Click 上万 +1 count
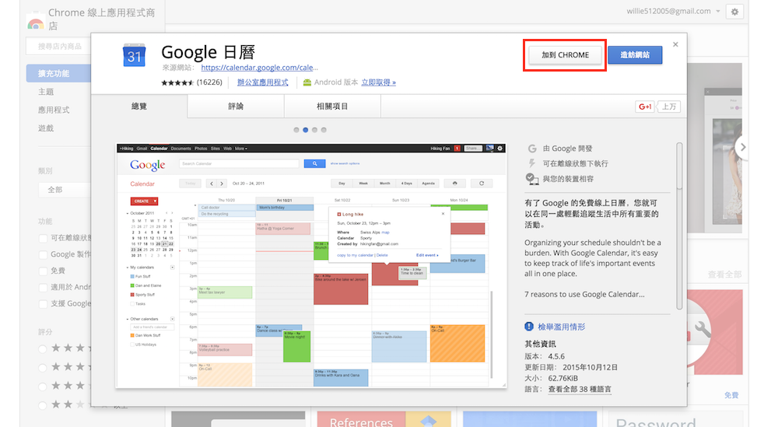778x427 pixels. coord(668,107)
